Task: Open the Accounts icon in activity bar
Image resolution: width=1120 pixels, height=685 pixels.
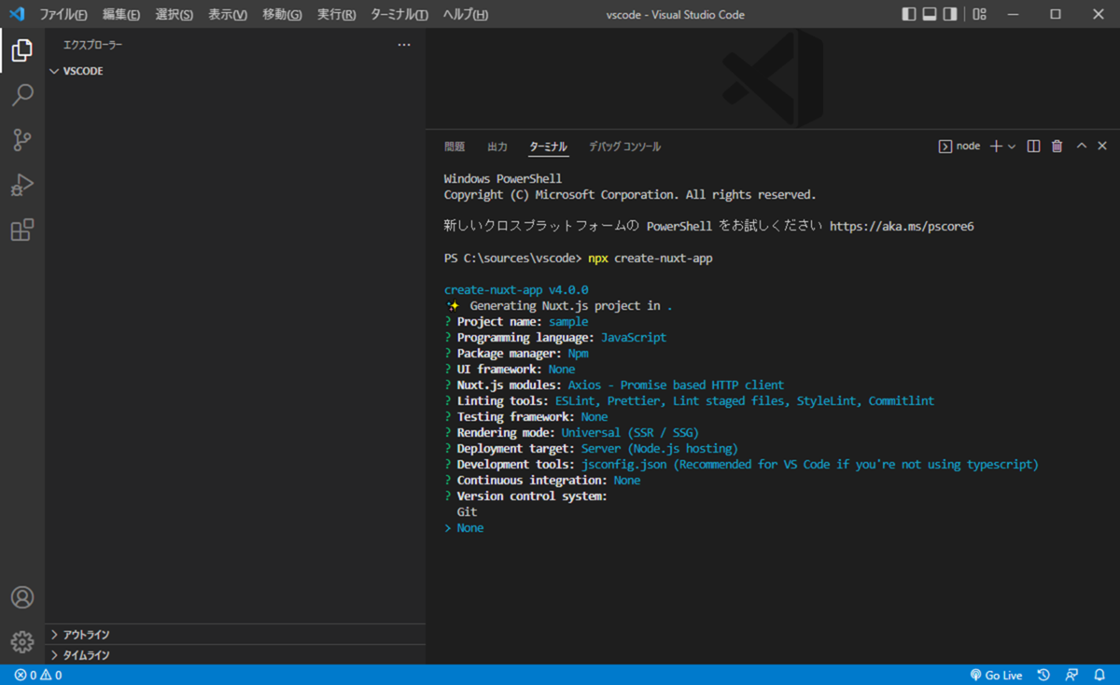Action: (22, 597)
